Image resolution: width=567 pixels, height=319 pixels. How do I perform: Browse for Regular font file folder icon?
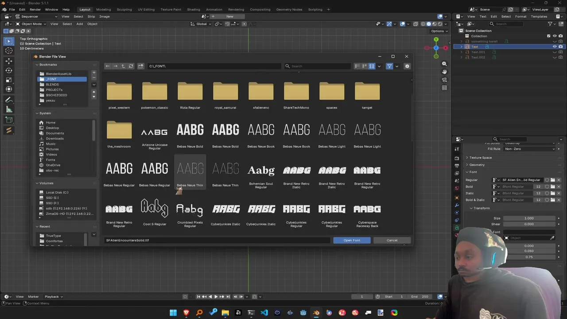point(553,180)
